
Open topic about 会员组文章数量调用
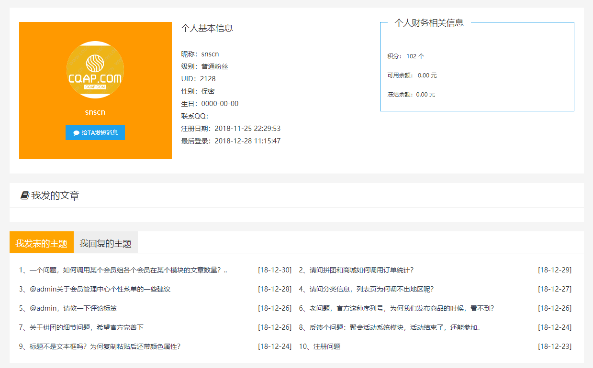click(x=123, y=270)
